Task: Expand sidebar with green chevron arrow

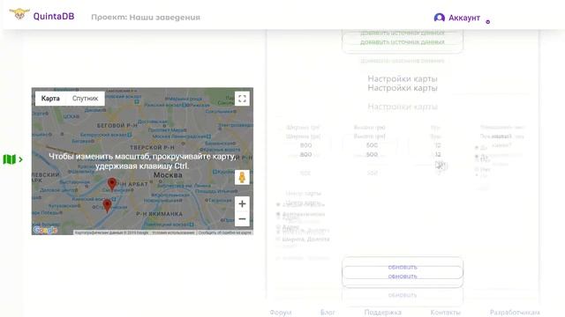Action: tap(20, 159)
